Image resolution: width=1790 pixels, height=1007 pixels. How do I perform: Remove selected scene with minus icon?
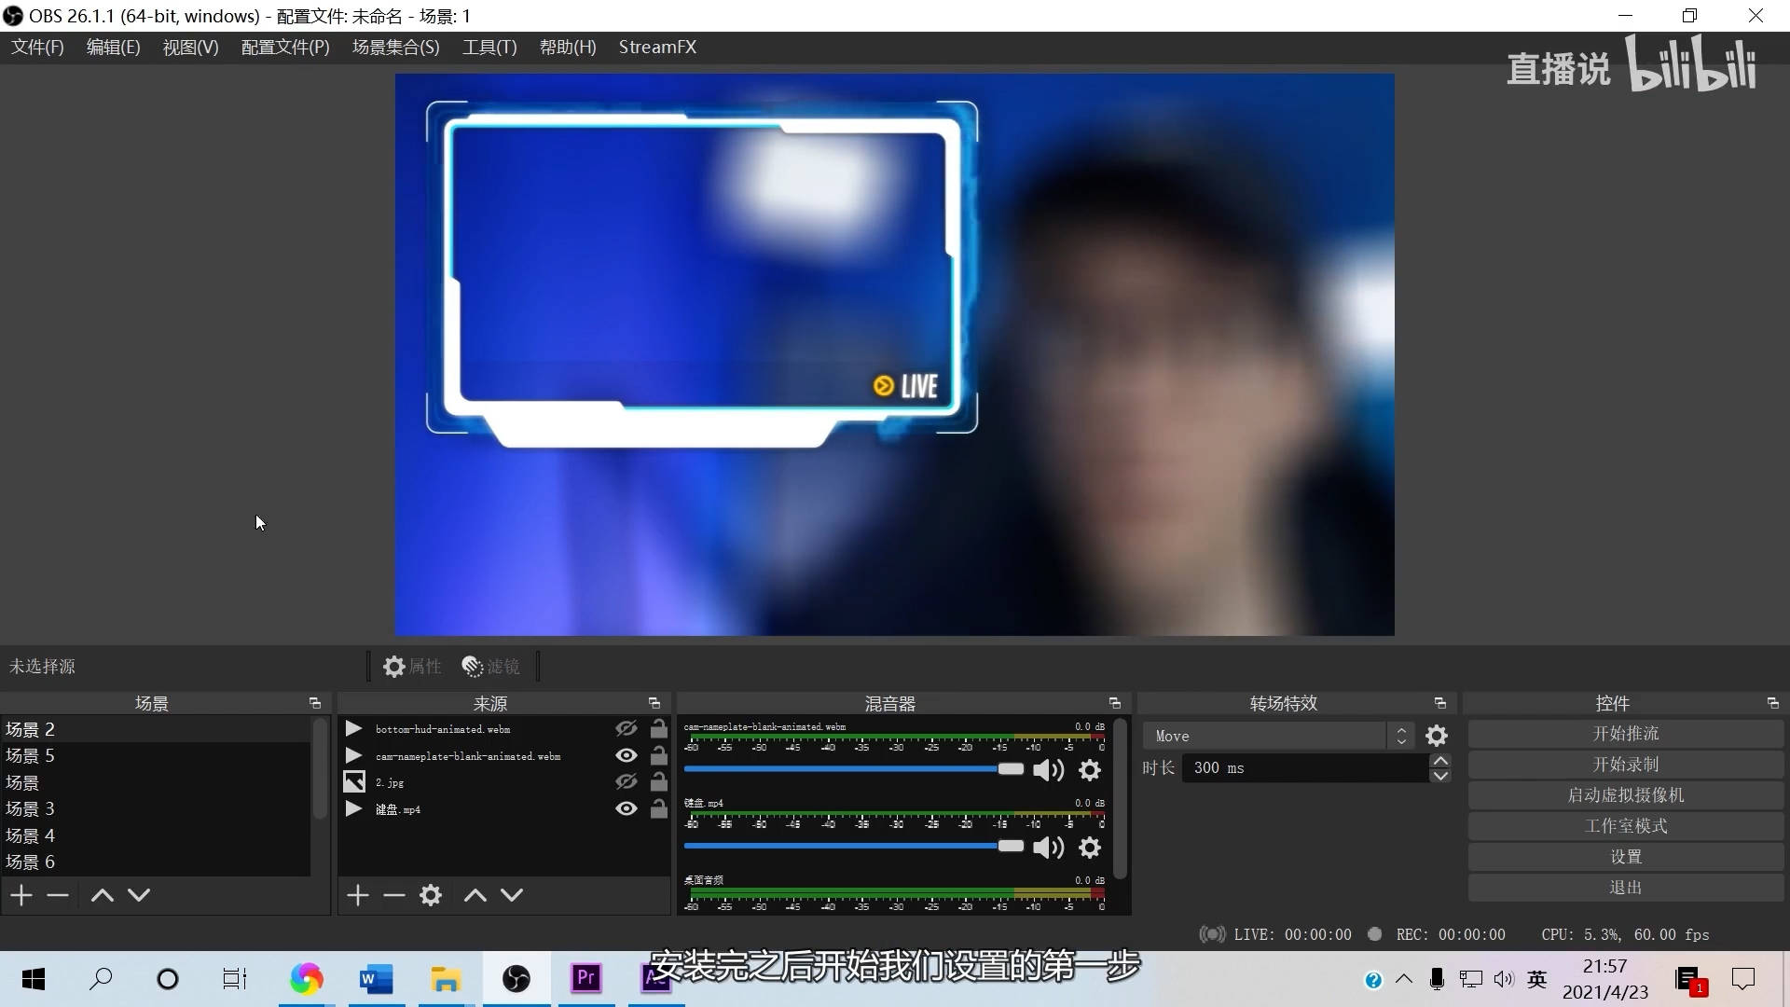point(58,896)
